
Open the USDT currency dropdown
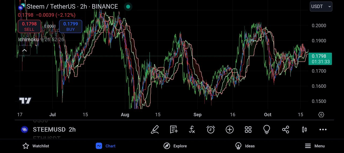pos(321,6)
